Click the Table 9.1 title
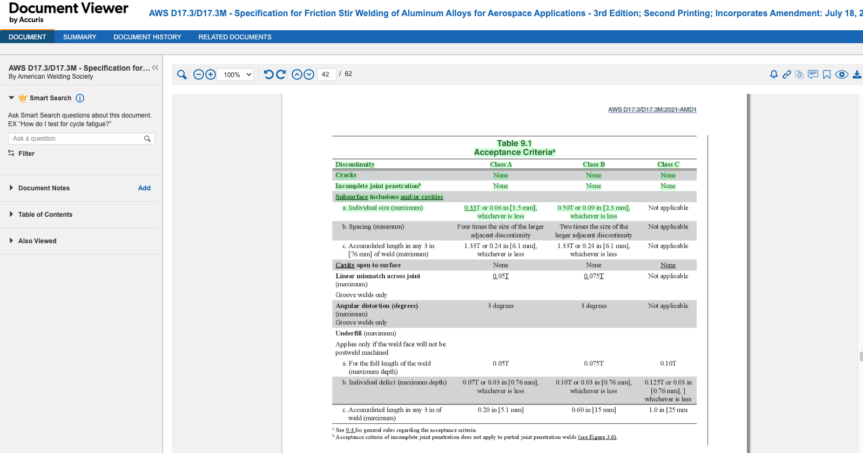Viewport: 863px width, 453px height. [x=514, y=143]
